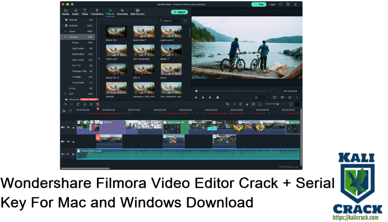The width and height of the screenshot is (388, 222).
Task: Click the effects Search field
Action: [x=170, y=21]
